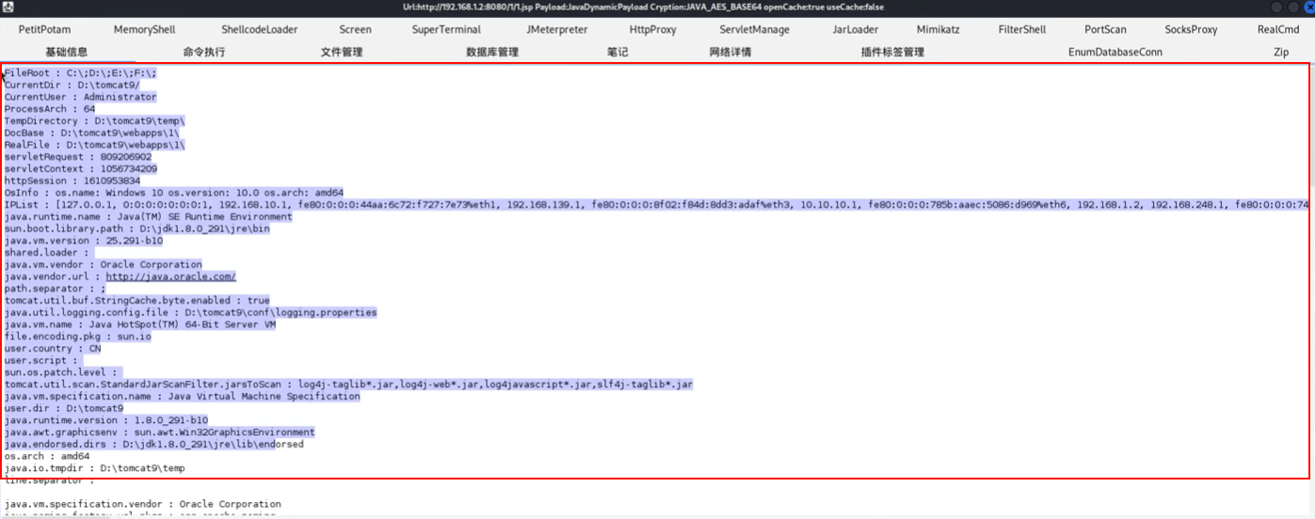
Task: Open the SocksProxy tab
Action: pos(1191,29)
